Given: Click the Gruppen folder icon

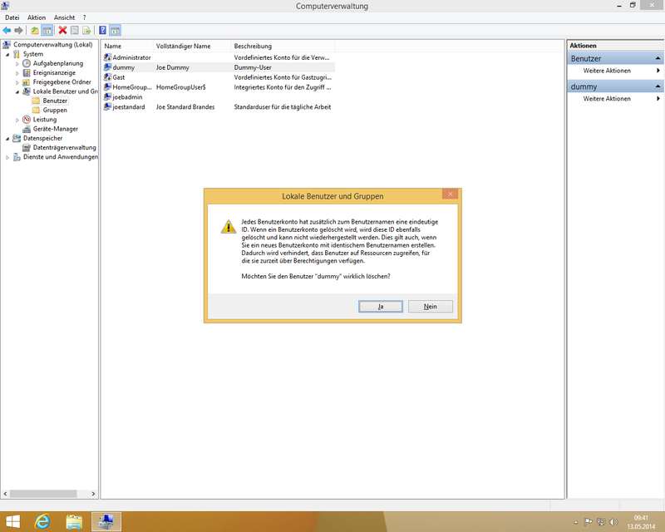Looking at the screenshot, I should (x=36, y=110).
